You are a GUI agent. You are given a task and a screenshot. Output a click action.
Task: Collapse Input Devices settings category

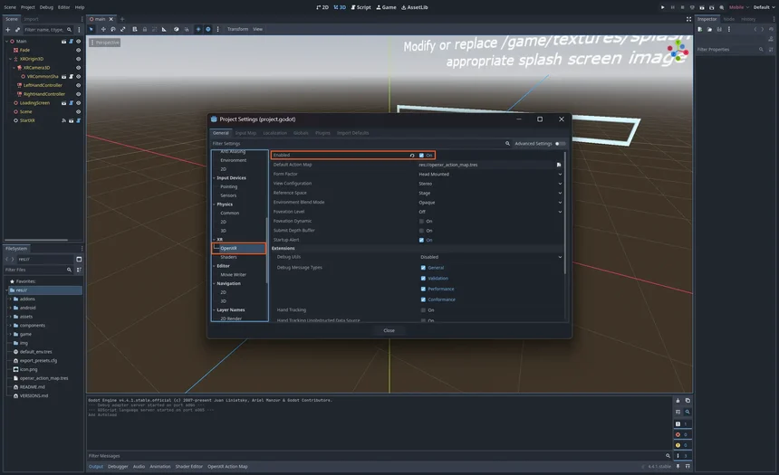click(x=214, y=178)
